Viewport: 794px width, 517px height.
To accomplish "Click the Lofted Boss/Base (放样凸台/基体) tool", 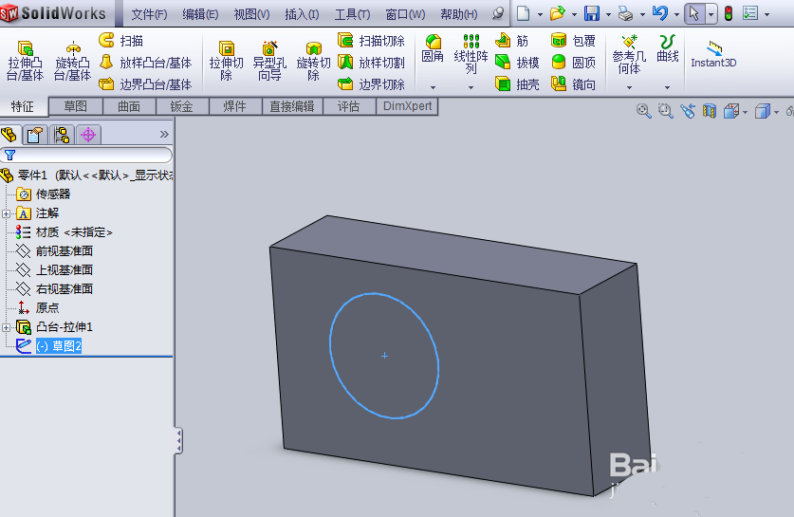I will (x=145, y=63).
